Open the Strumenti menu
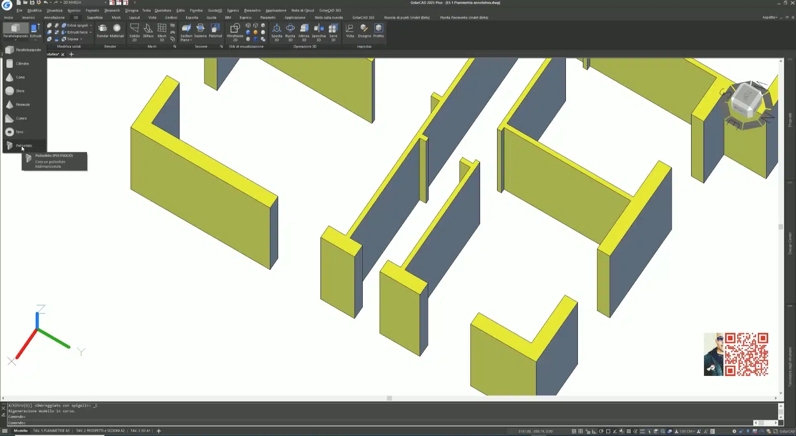 [x=112, y=10]
